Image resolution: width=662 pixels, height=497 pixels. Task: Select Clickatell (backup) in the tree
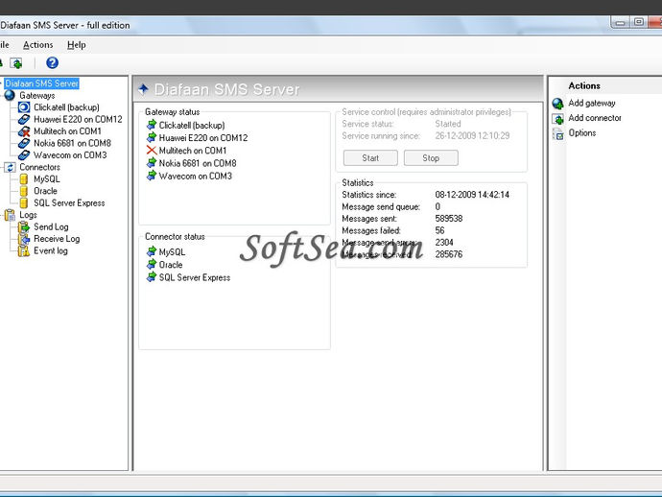click(x=66, y=107)
